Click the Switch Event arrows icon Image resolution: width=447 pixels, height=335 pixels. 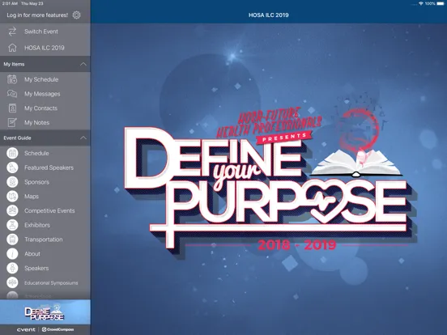12,32
